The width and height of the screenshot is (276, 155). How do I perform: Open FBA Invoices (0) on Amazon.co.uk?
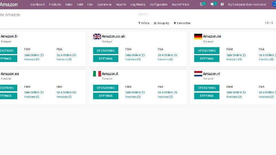pos(165,59)
